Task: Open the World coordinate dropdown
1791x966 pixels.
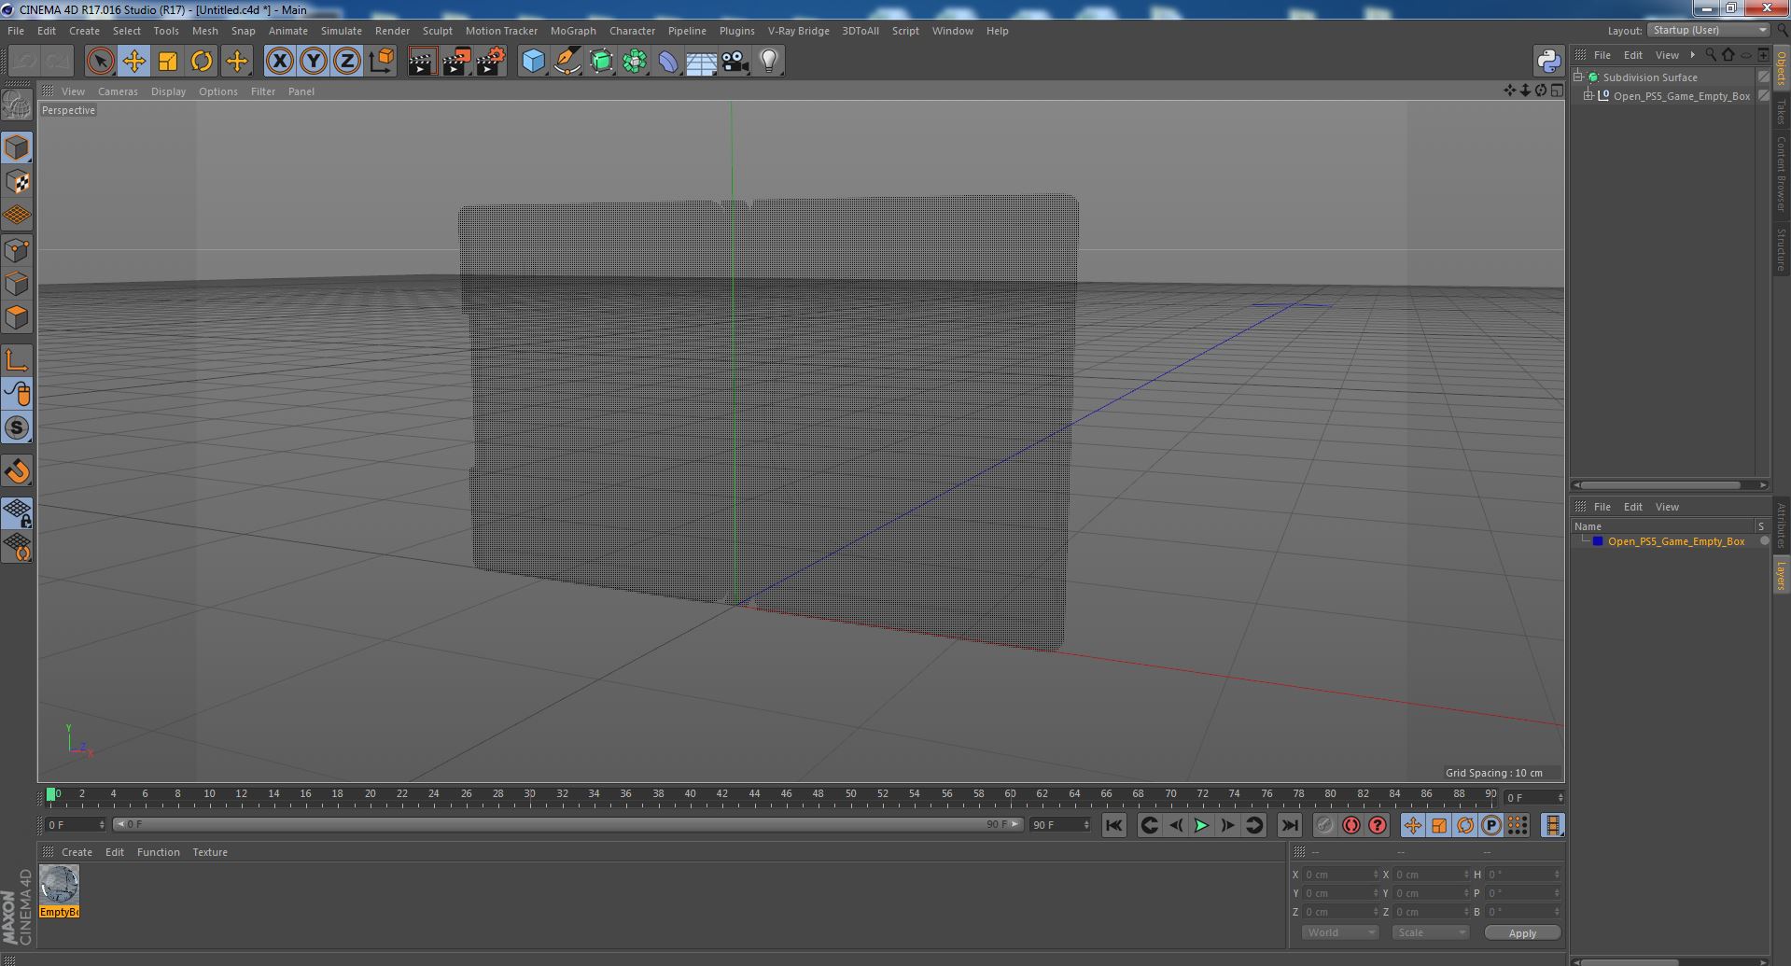Action: pos(1340,932)
